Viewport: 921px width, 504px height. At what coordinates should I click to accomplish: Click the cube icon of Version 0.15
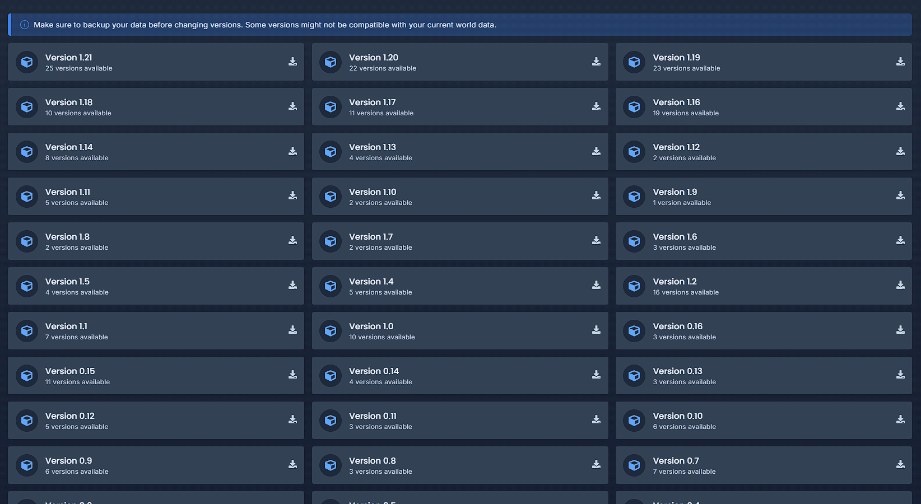pos(27,376)
